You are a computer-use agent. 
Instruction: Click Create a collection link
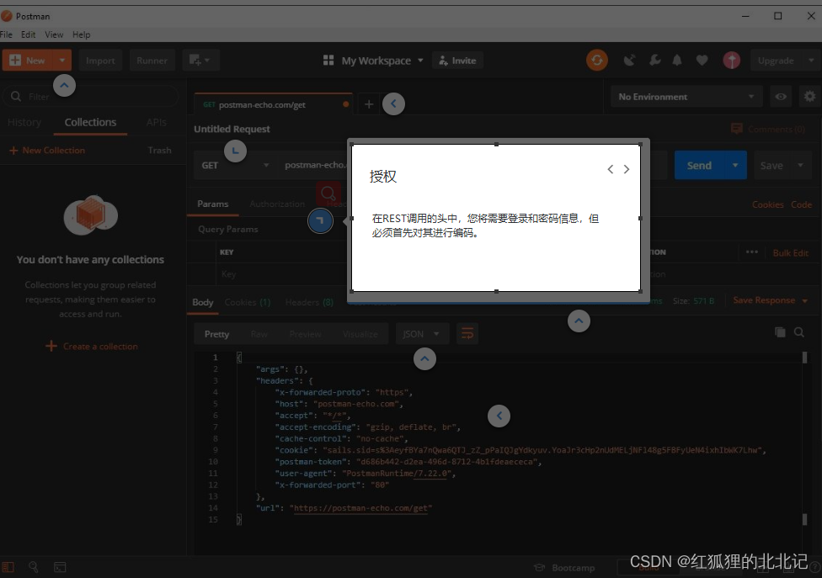(93, 346)
